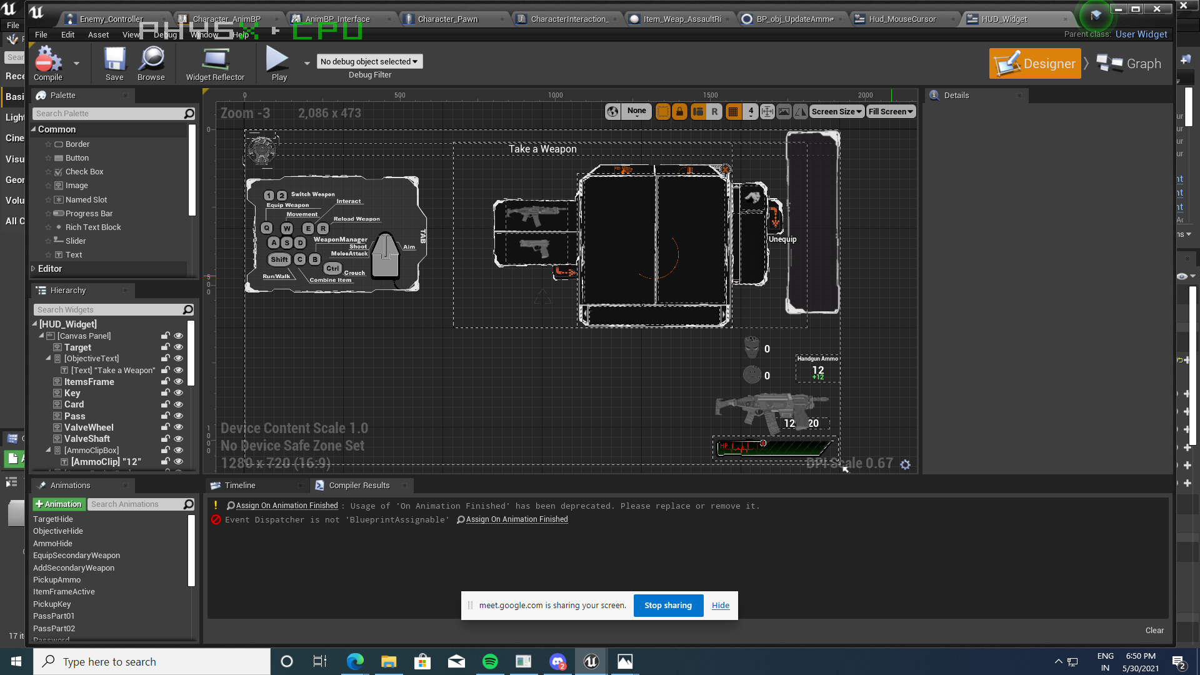Switch to Graph mode
Viewport: 1200px width, 675px height.
[x=1131, y=64]
